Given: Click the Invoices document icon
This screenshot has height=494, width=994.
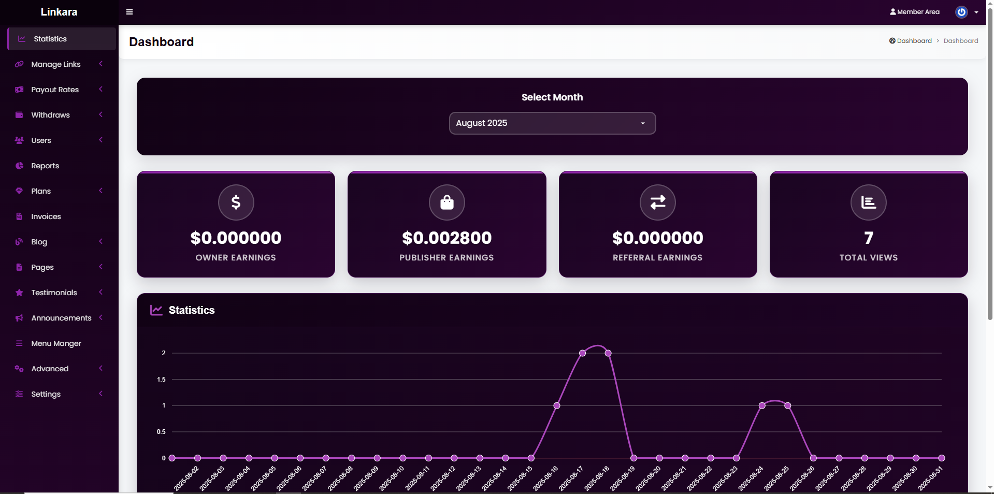Looking at the screenshot, I should point(19,216).
